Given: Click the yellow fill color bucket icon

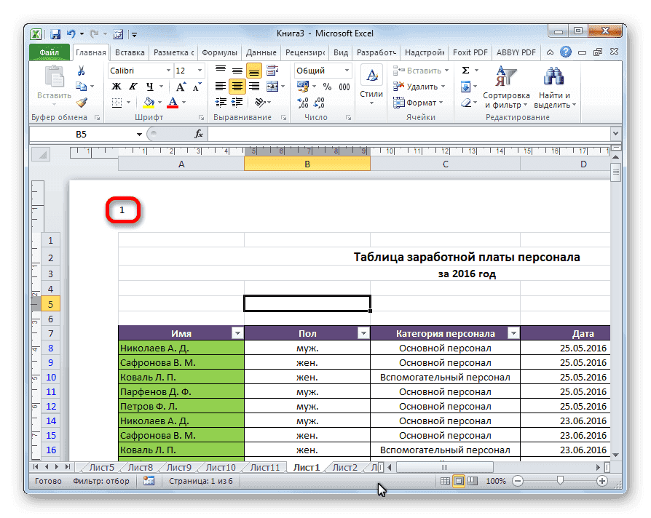Looking at the screenshot, I should (149, 100).
